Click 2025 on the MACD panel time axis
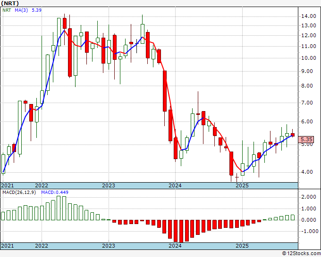 click(x=242, y=246)
